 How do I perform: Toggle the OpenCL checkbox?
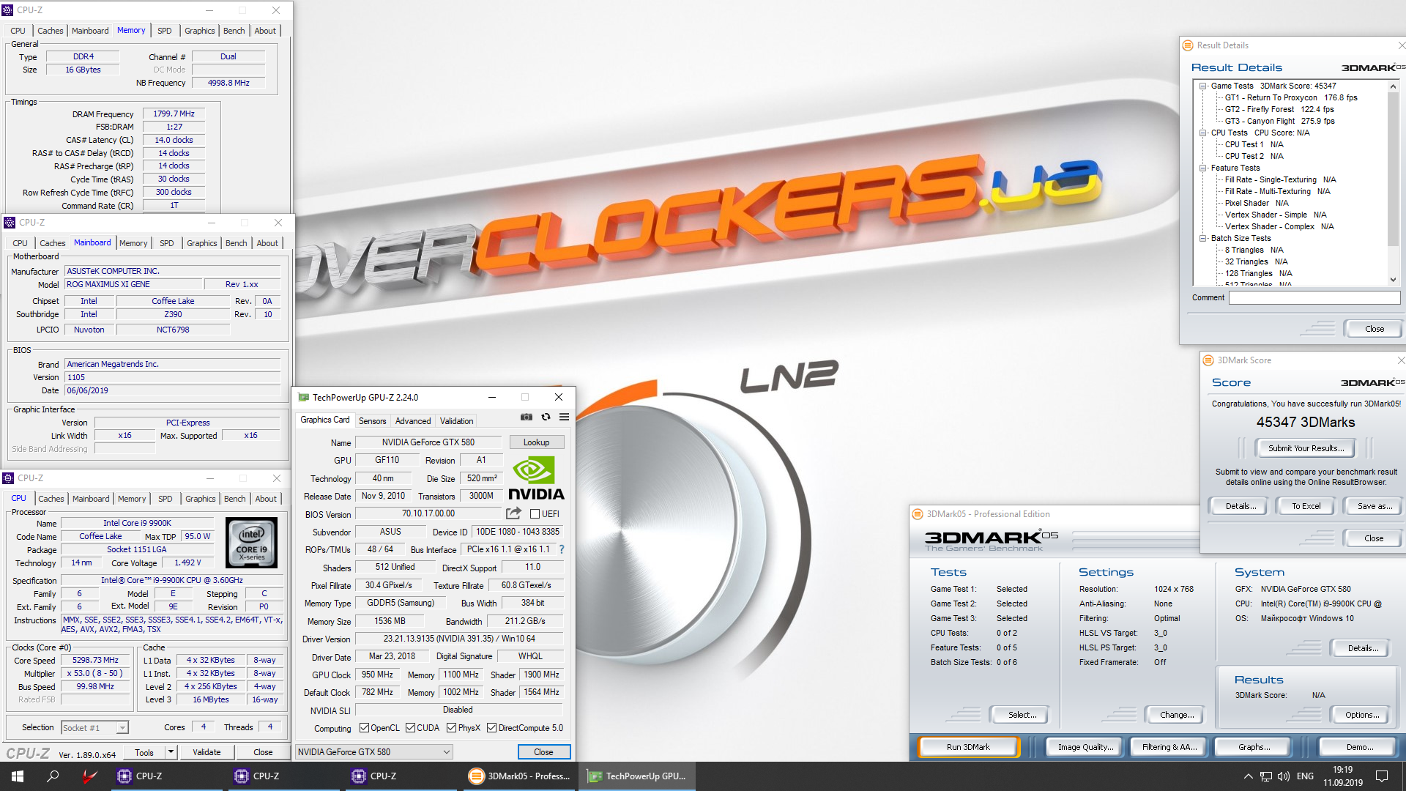pos(364,728)
